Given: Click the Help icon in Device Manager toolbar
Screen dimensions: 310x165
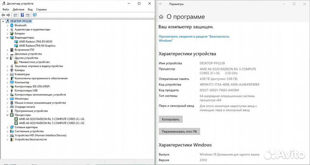Looking at the screenshot, I should pos(22,15).
